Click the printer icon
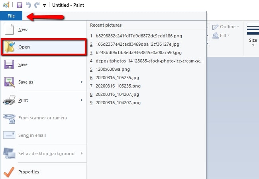Viewport: 259px width, 179px height. (x=9, y=100)
